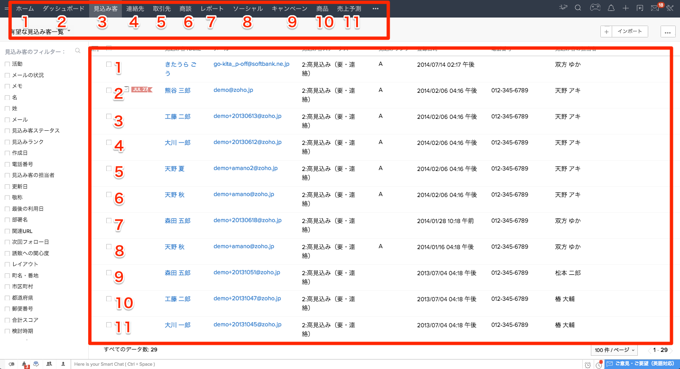This screenshot has width=680, height=369.
Task: Click the game controller icon
Action: click(595, 8)
